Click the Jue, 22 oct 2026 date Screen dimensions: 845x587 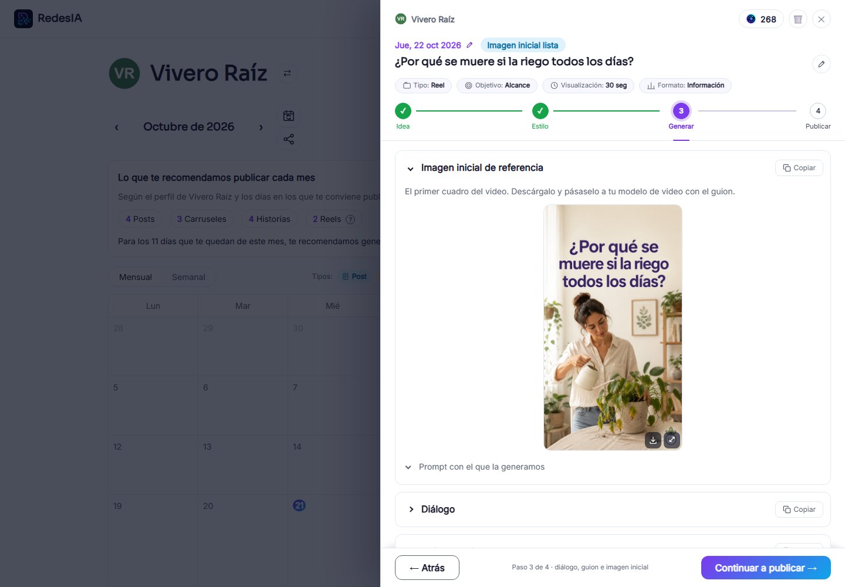428,45
